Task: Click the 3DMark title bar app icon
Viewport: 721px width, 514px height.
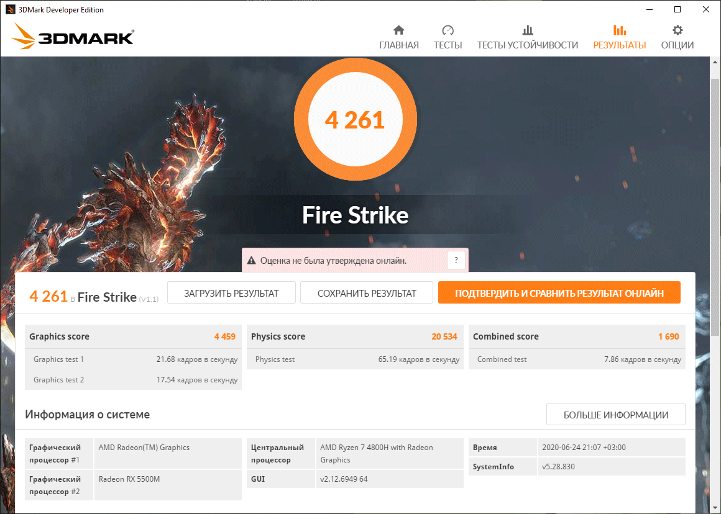Action: click(x=10, y=10)
